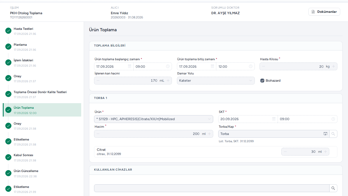The width and height of the screenshot is (348, 196).
Task: Decrease Hasta Kilosu with minus icon
Action: point(264,66)
